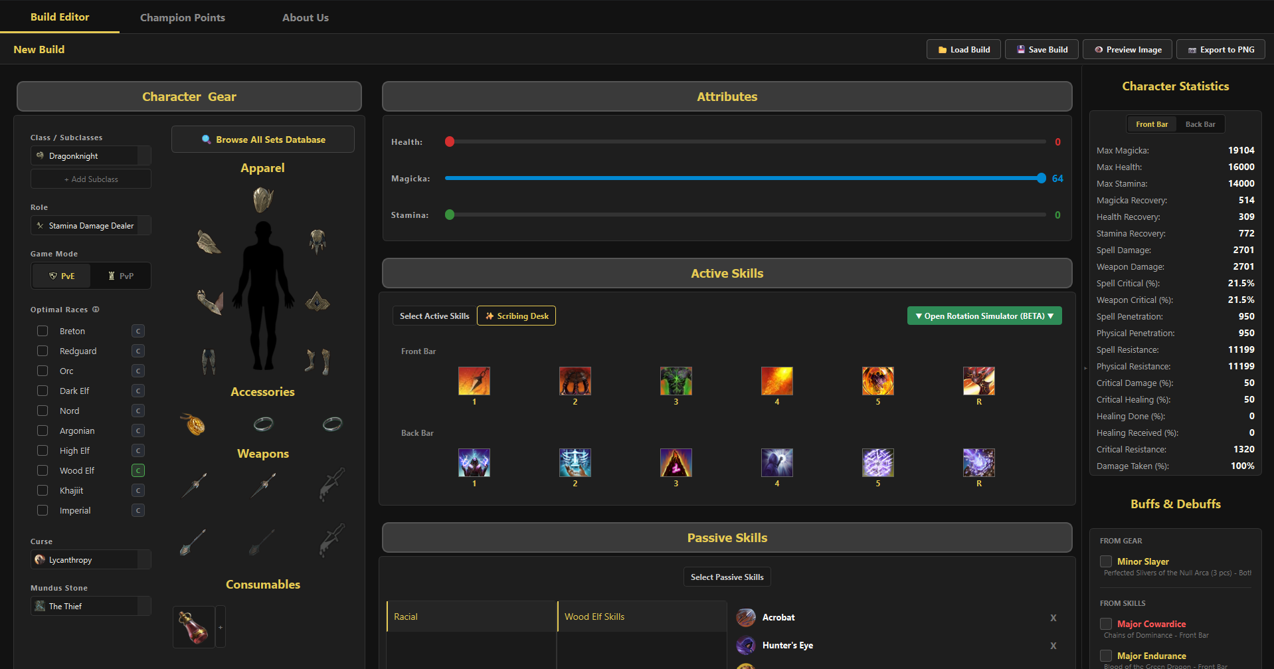Image resolution: width=1274 pixels, height=669 pixels.
Task: Select PvP game mode
Action: point(121,276)
